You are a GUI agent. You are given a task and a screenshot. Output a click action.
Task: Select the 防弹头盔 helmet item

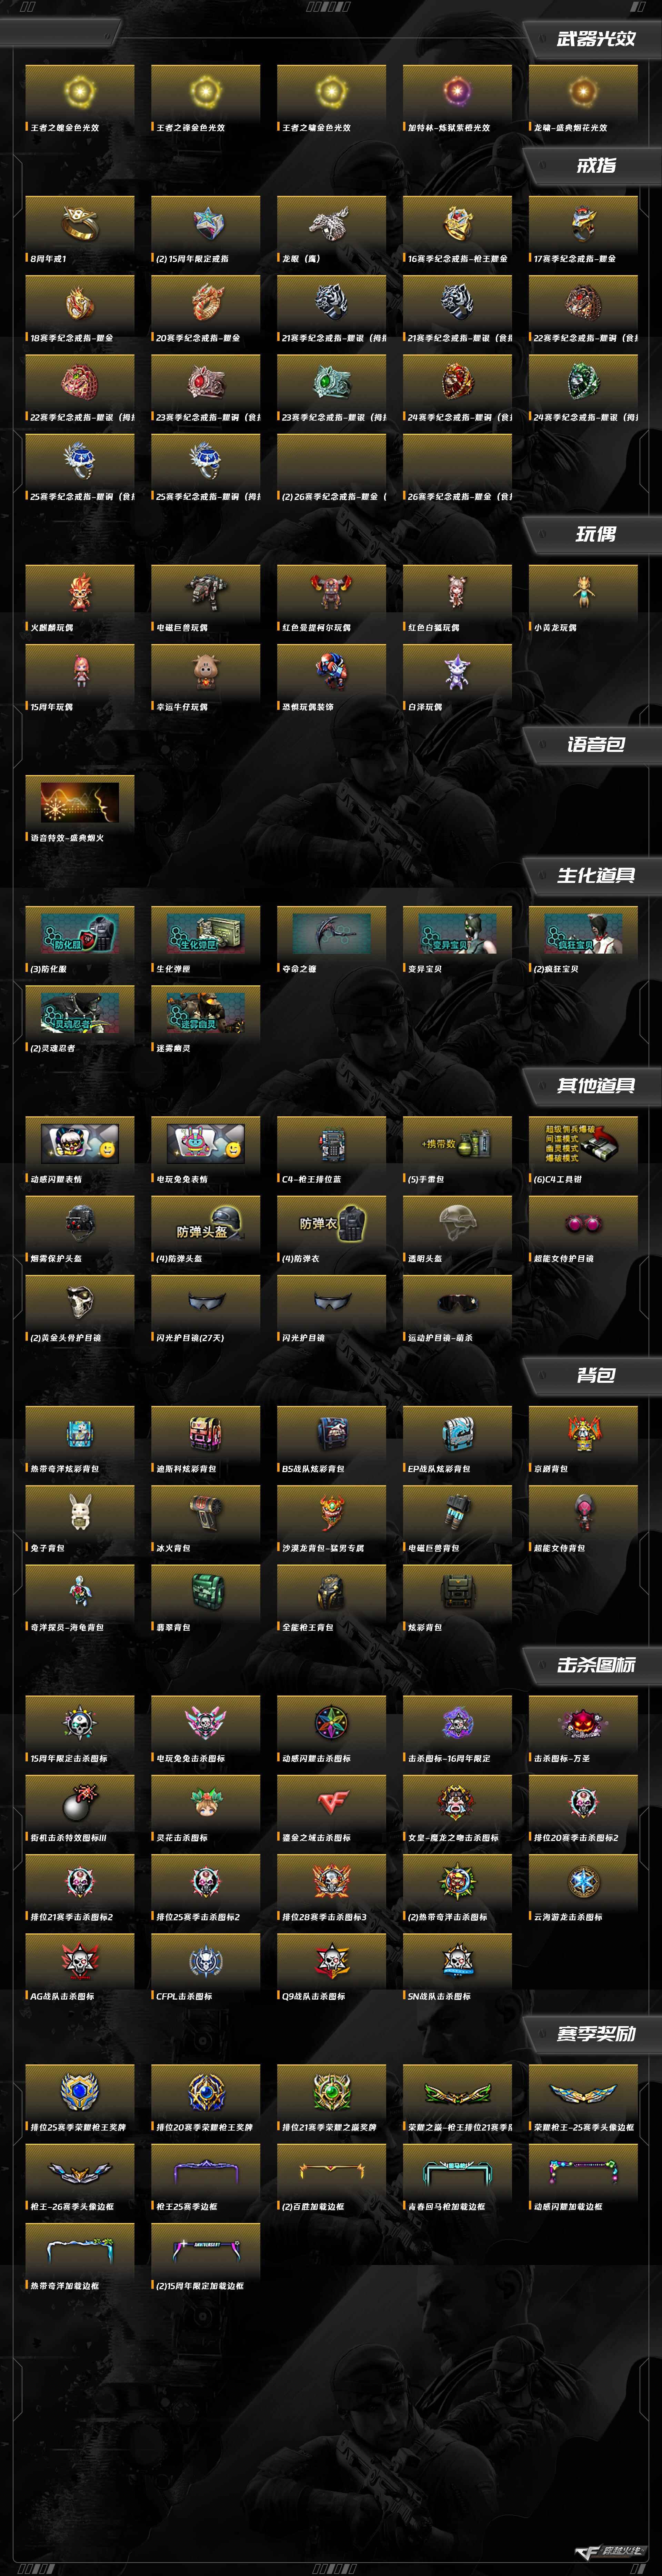(206, 1230)
